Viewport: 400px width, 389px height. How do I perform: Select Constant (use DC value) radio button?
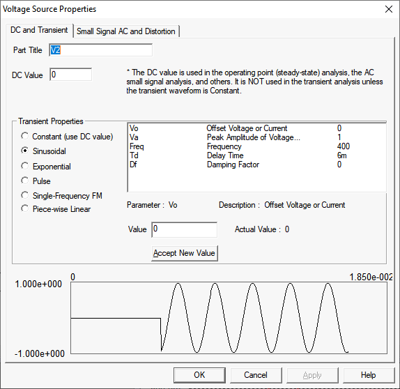[x=67, y=137]
